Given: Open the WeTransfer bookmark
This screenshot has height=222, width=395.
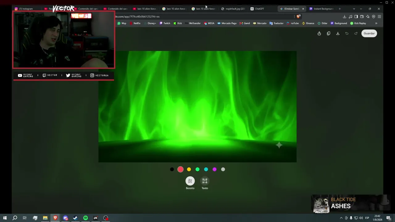Looking at the screenshot, I should (193, 23).
